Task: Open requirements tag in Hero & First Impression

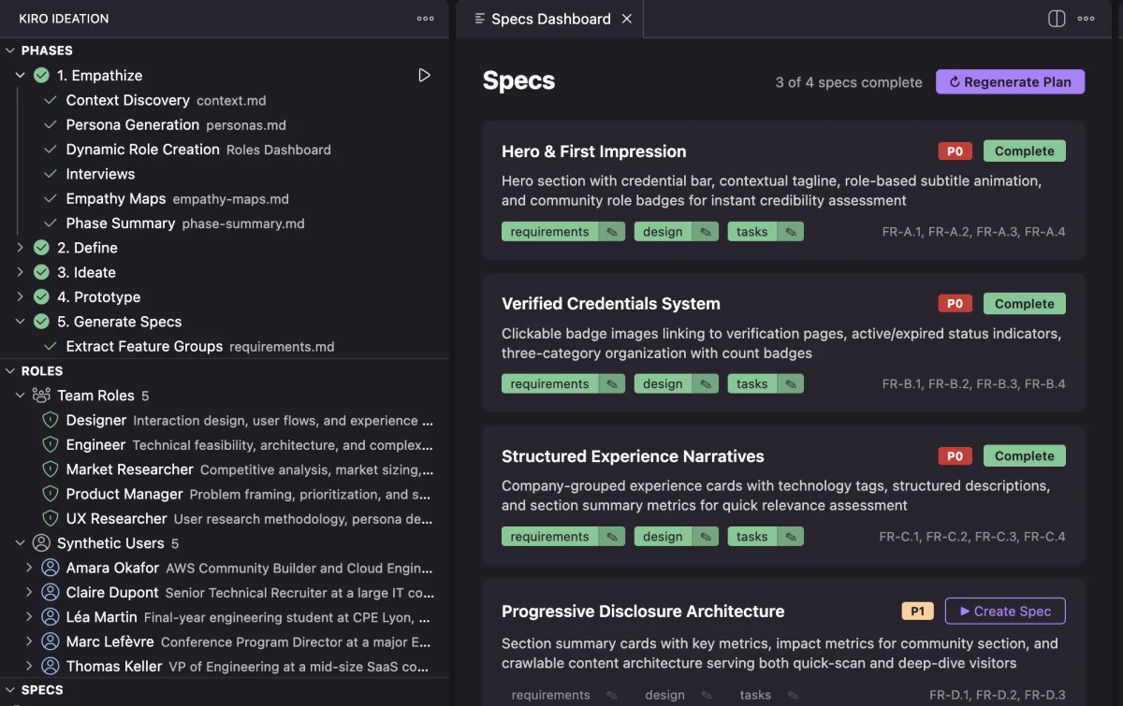Action: [550, 232]
